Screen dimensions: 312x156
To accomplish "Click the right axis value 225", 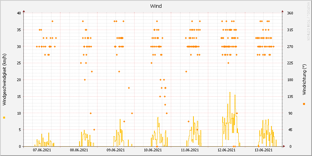I will pos(290,63).
